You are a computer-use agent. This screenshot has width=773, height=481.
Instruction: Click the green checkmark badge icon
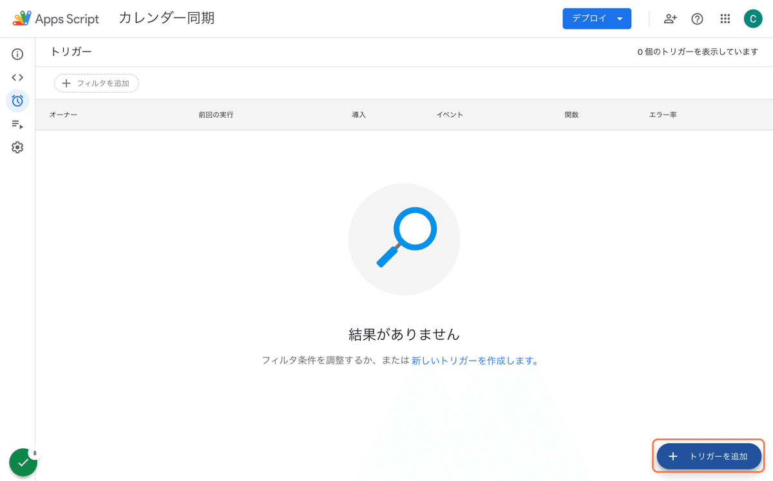coord(23,462)
